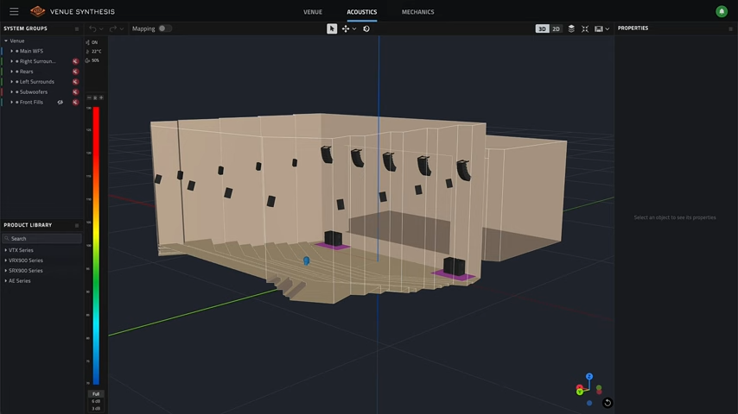
Task: Click the fit-to-view icon
Action: [x=585, y=28]
